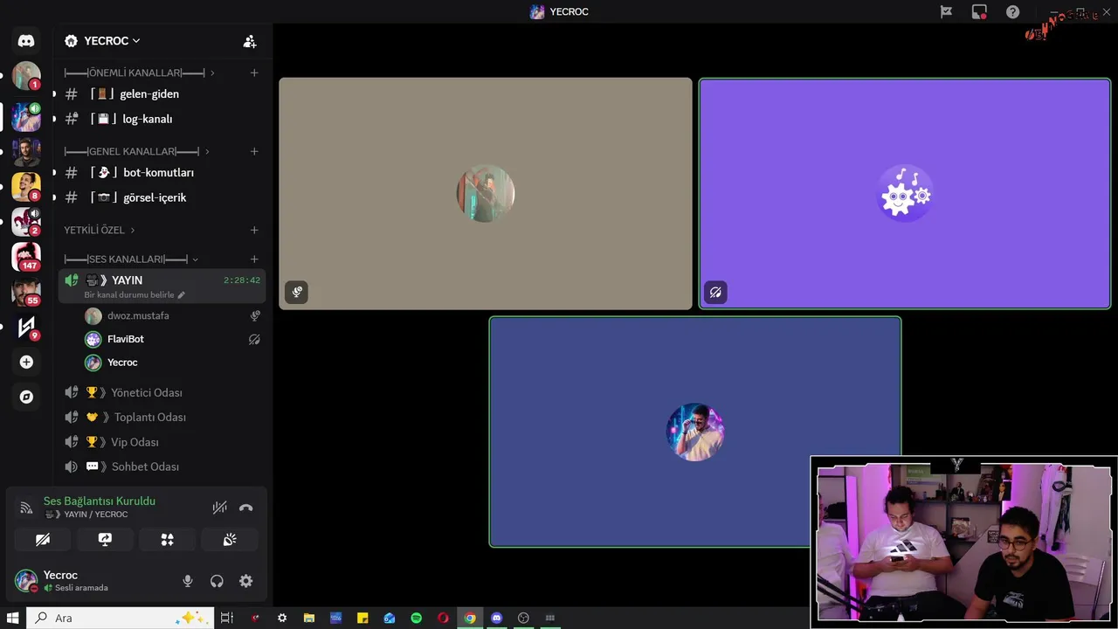Add channel to ÖNEMLİ KANALLAR with plus

[254, 73]
